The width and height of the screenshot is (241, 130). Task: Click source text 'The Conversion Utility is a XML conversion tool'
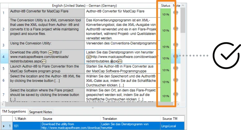click(x=46, y=20)
